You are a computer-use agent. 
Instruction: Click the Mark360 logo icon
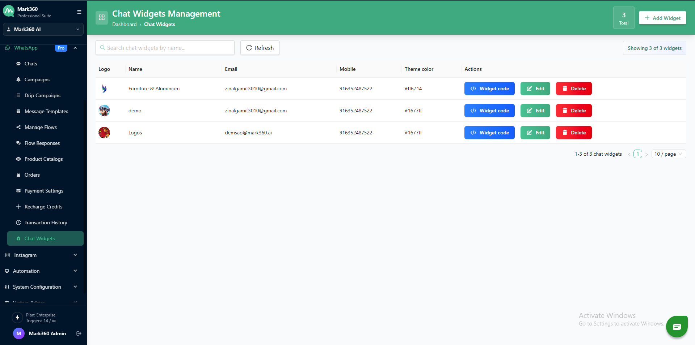coord(9,12)
